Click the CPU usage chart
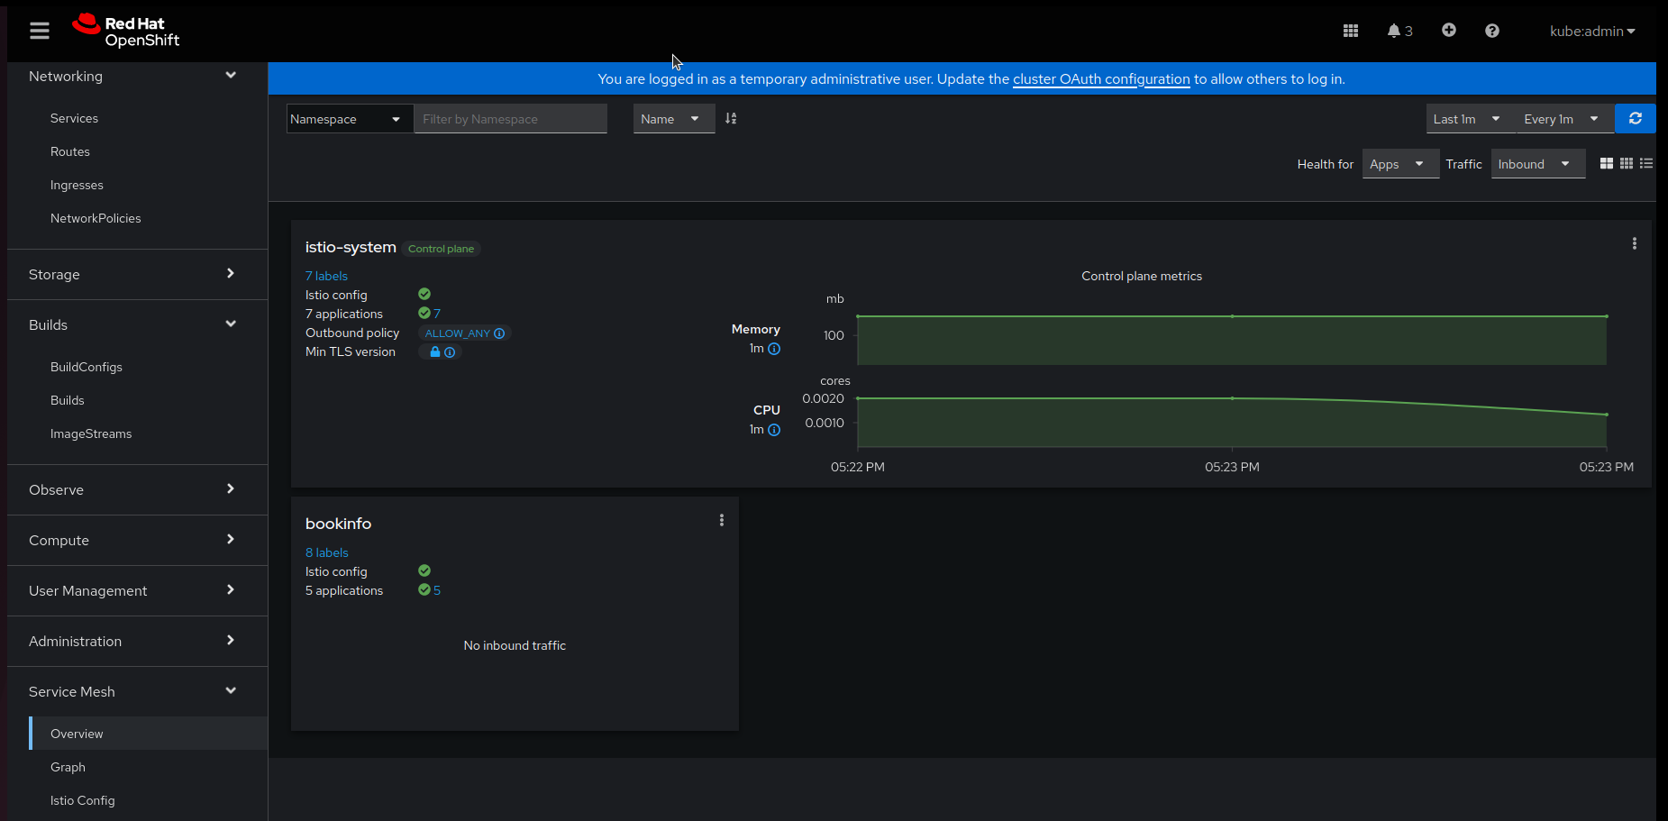 (1232, 422)
